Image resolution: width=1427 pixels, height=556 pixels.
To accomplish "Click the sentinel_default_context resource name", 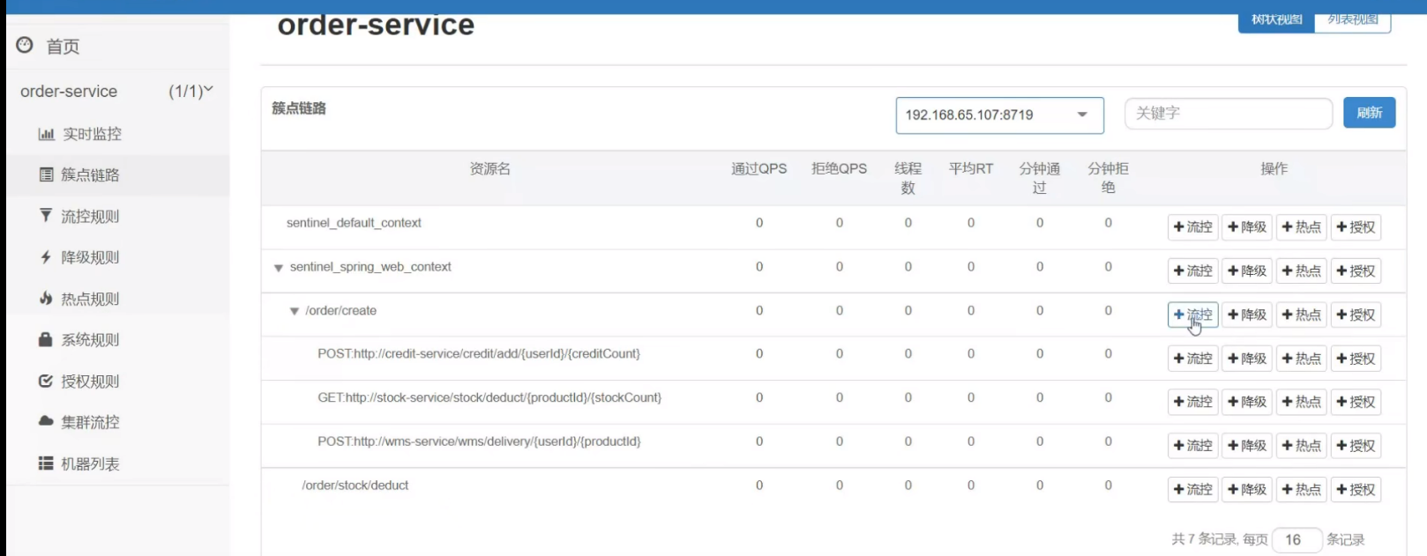I will pyautogui.click(x=354, y=223).
